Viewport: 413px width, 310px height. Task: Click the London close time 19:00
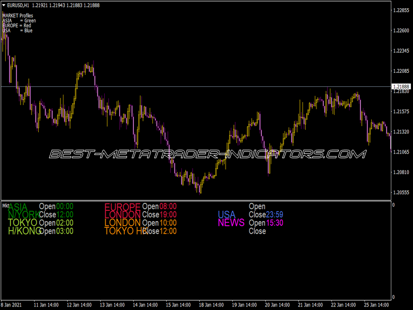[x=168, y=214]
